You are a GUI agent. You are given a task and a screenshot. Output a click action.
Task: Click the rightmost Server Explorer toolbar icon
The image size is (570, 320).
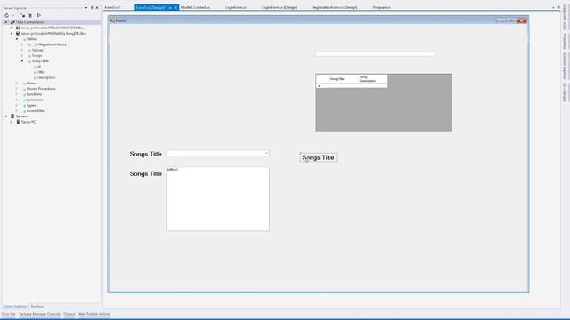pos(38,15)
